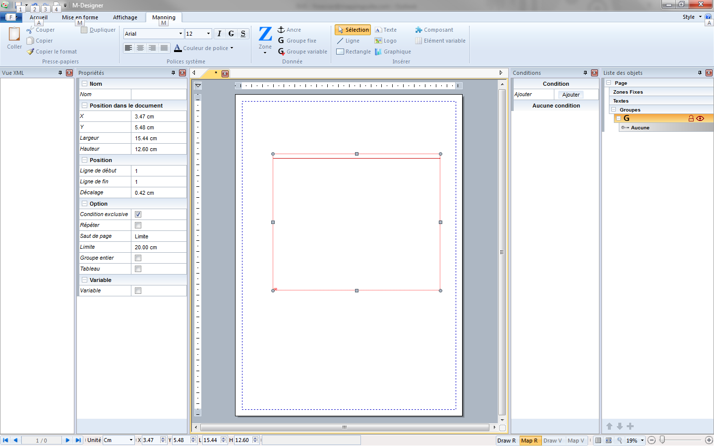The width and height of the screenshot is (714, 446).
Task: Open the Mise en forme tab
Action: tap(80, 17)
